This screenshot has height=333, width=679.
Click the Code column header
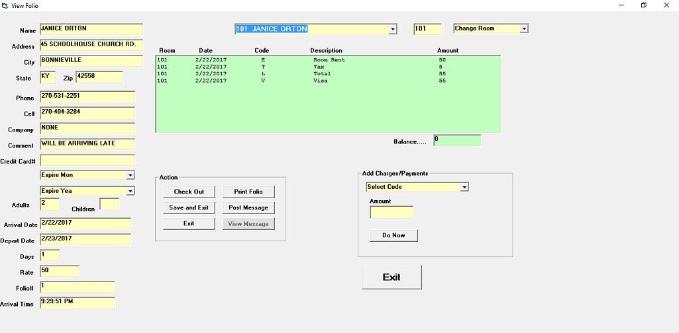[x=262, y=50]
